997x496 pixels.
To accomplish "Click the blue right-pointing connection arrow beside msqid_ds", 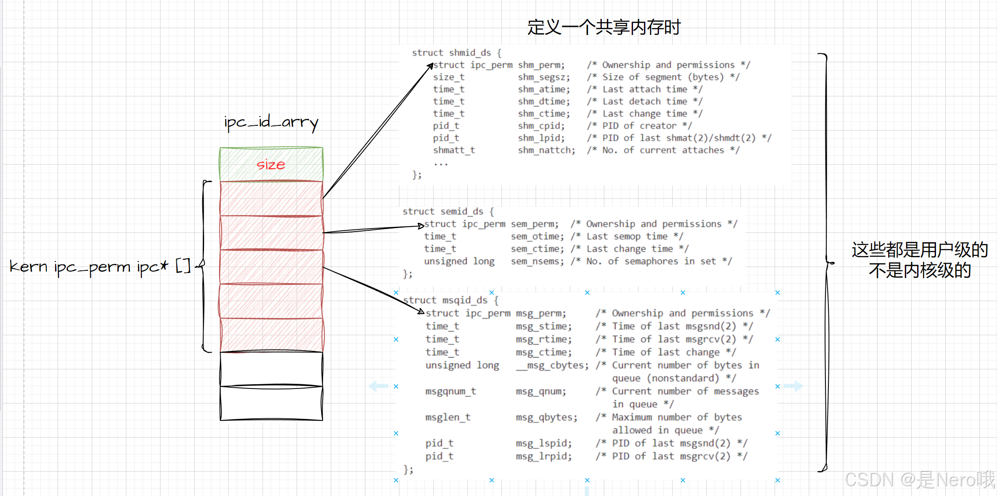I will [793, 386].
